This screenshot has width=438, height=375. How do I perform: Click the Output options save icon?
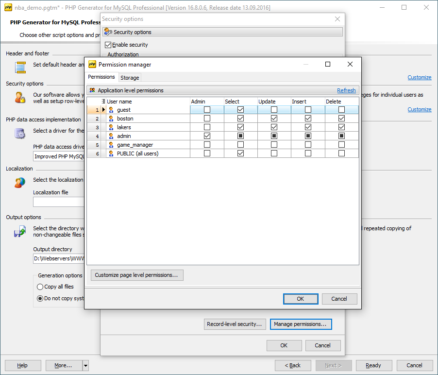pos(20,232)
